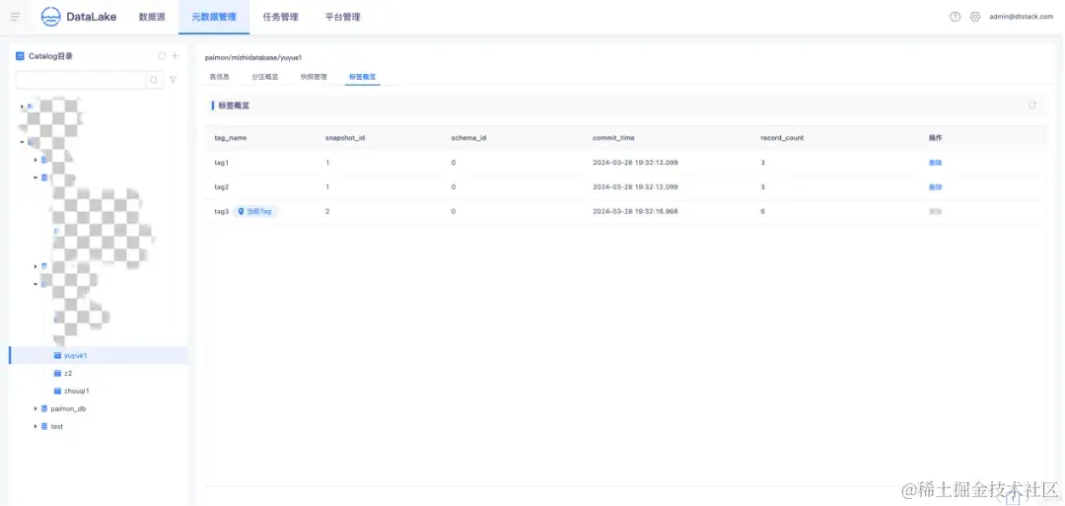Click the catalog search magnifier icon
The height and width of the screenshot is (506, 1065).
pos(154,80)
